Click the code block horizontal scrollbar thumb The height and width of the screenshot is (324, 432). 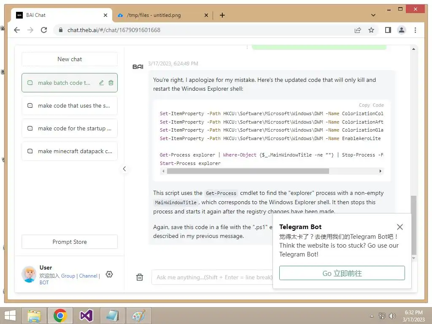tap(248, 171)
